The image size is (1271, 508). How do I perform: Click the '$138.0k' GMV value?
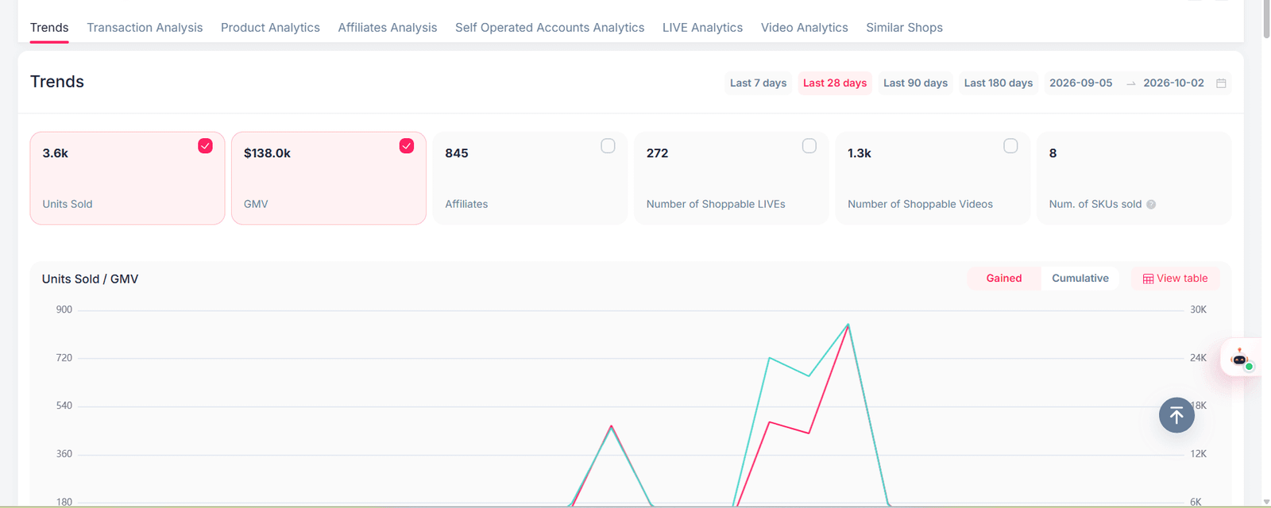tap(267, 153)
